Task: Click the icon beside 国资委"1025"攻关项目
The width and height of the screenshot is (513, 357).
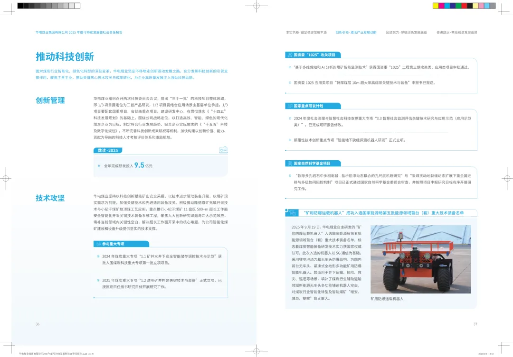Action: [x=290, y=55]
